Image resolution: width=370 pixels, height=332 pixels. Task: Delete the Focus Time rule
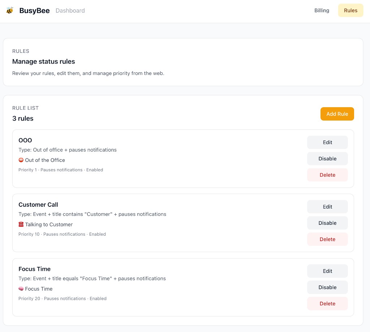pyautogui.click(x=327, y=304)
